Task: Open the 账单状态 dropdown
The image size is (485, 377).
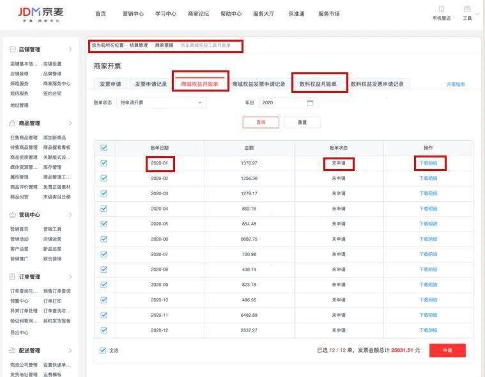Action: click(162, 102)
